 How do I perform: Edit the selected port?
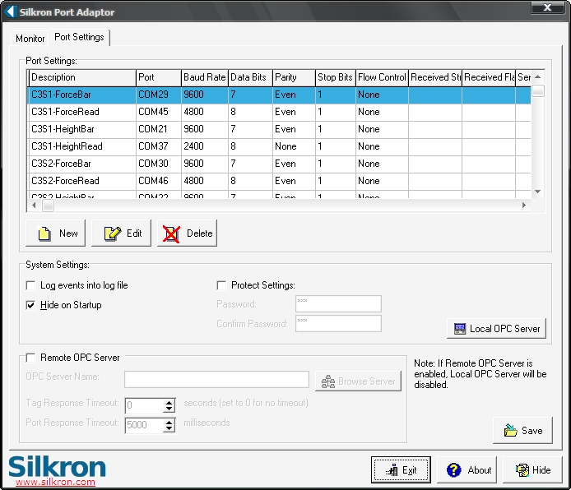[121, 233]
